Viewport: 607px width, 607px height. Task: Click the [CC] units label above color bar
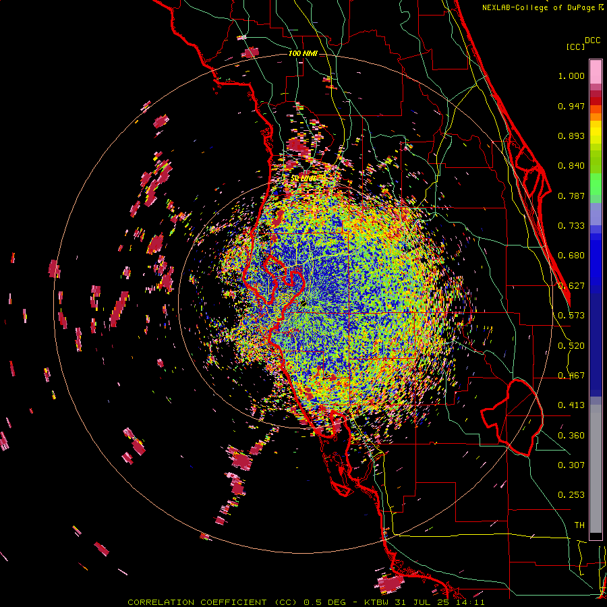[575, 47]
